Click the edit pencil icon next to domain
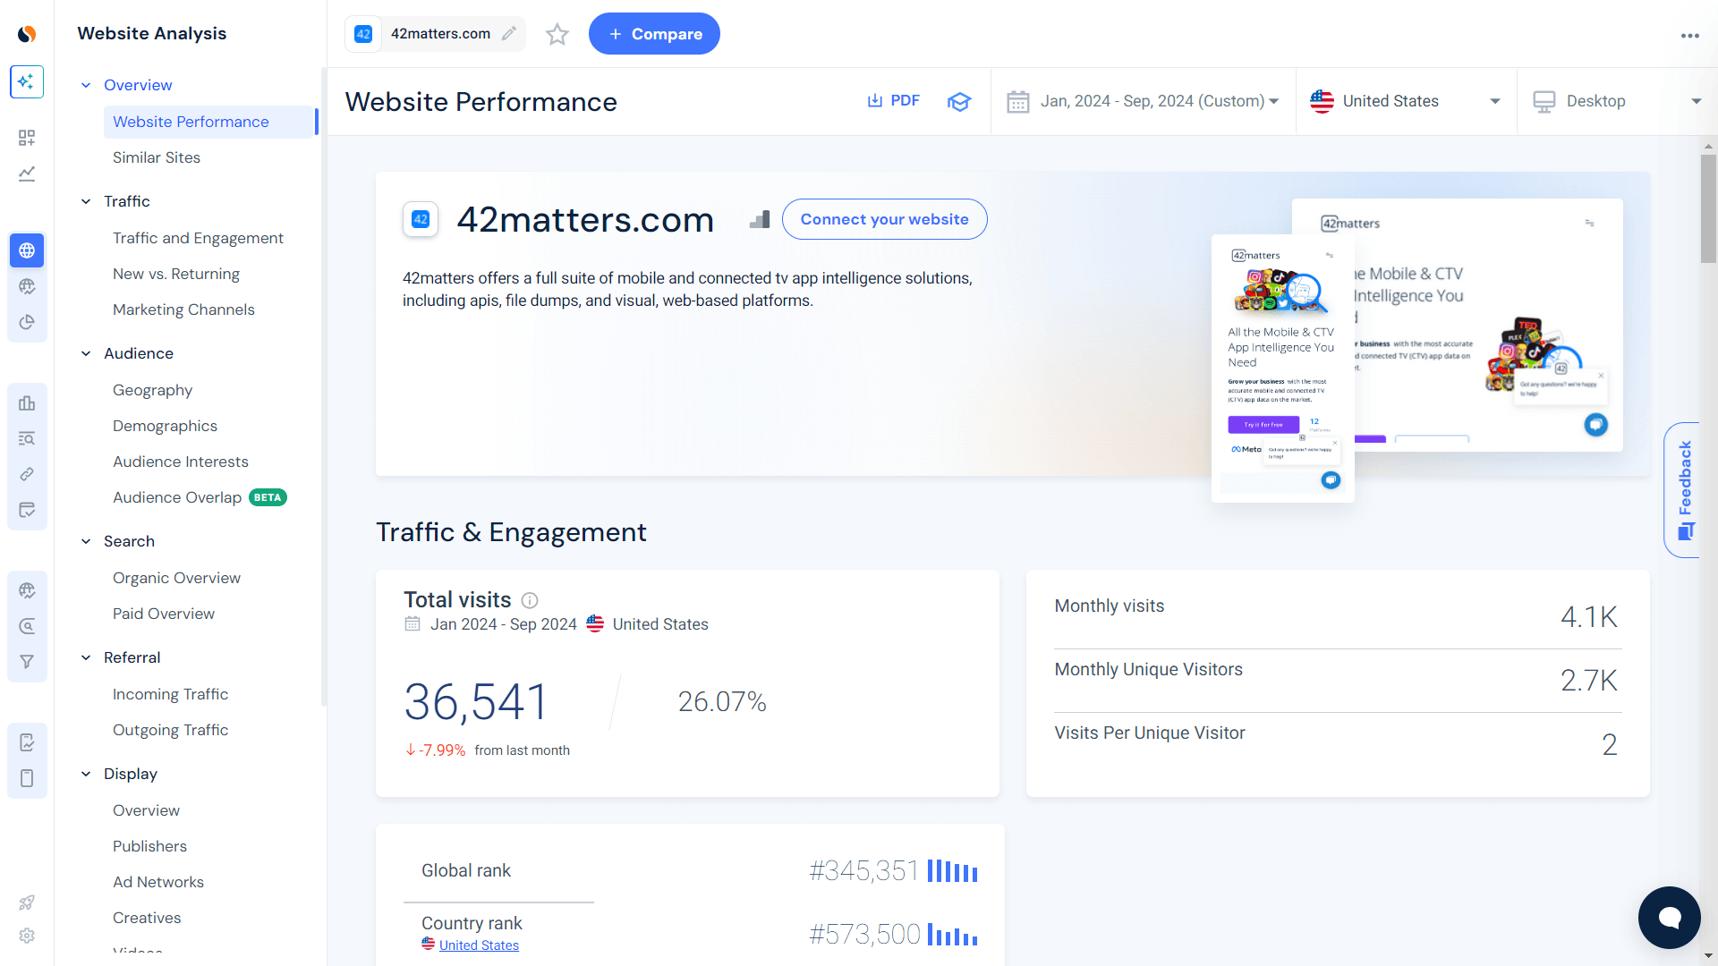This screenshot has width=1718, height=966. click(510, 34)
